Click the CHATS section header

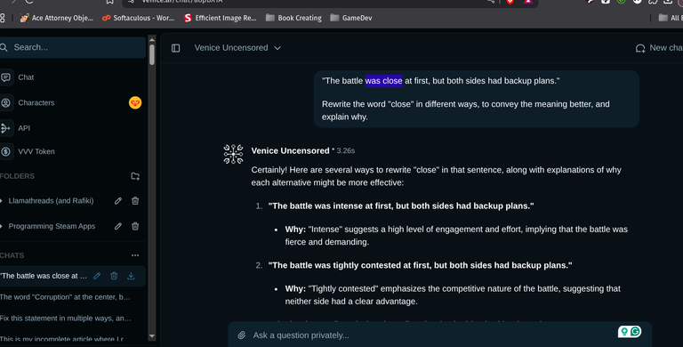coord(12,255)
